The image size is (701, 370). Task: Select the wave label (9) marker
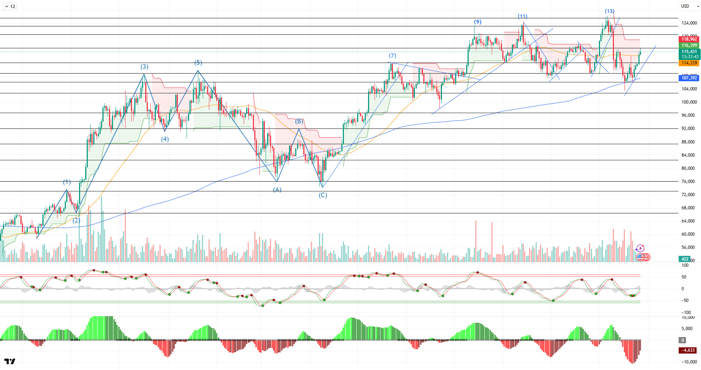point(477,22)
